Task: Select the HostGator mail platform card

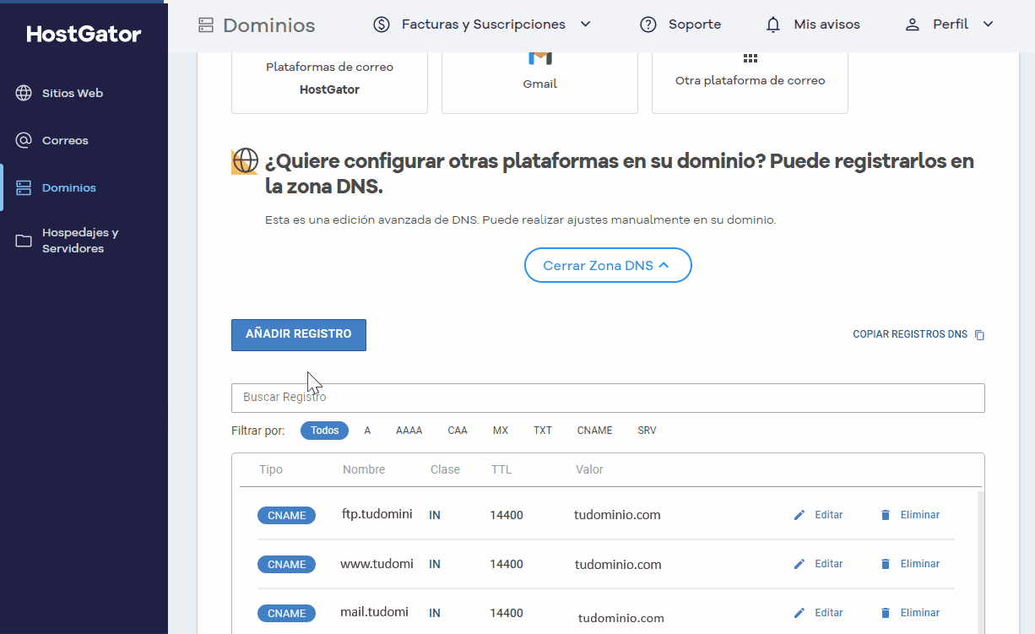Action: pos(329,82)
